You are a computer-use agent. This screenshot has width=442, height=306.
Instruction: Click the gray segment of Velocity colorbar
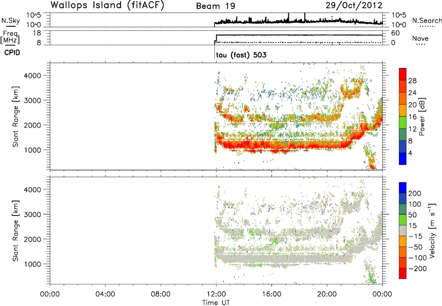[403, 230]
